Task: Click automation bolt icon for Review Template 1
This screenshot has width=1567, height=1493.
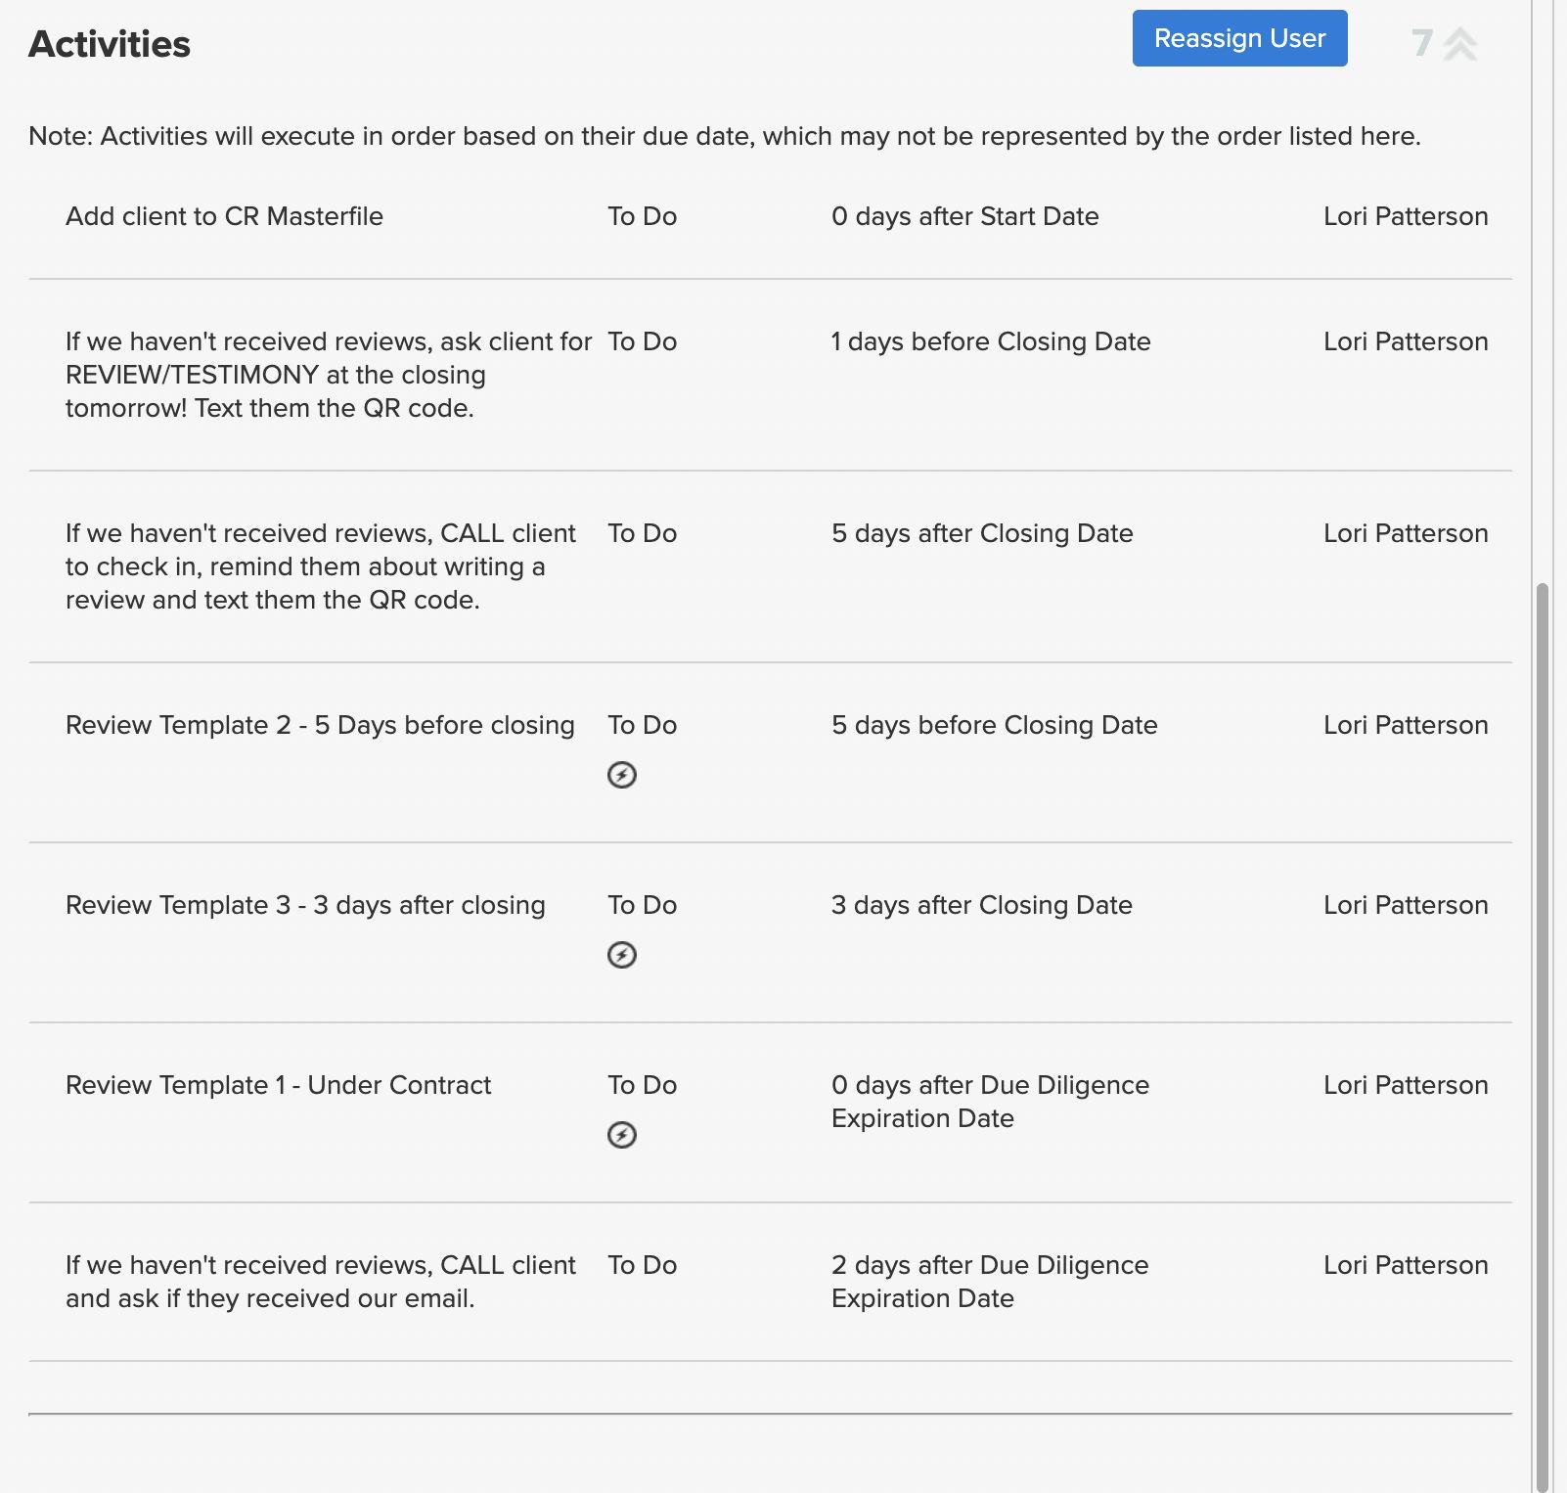Action: click(x=622, y=1135)
